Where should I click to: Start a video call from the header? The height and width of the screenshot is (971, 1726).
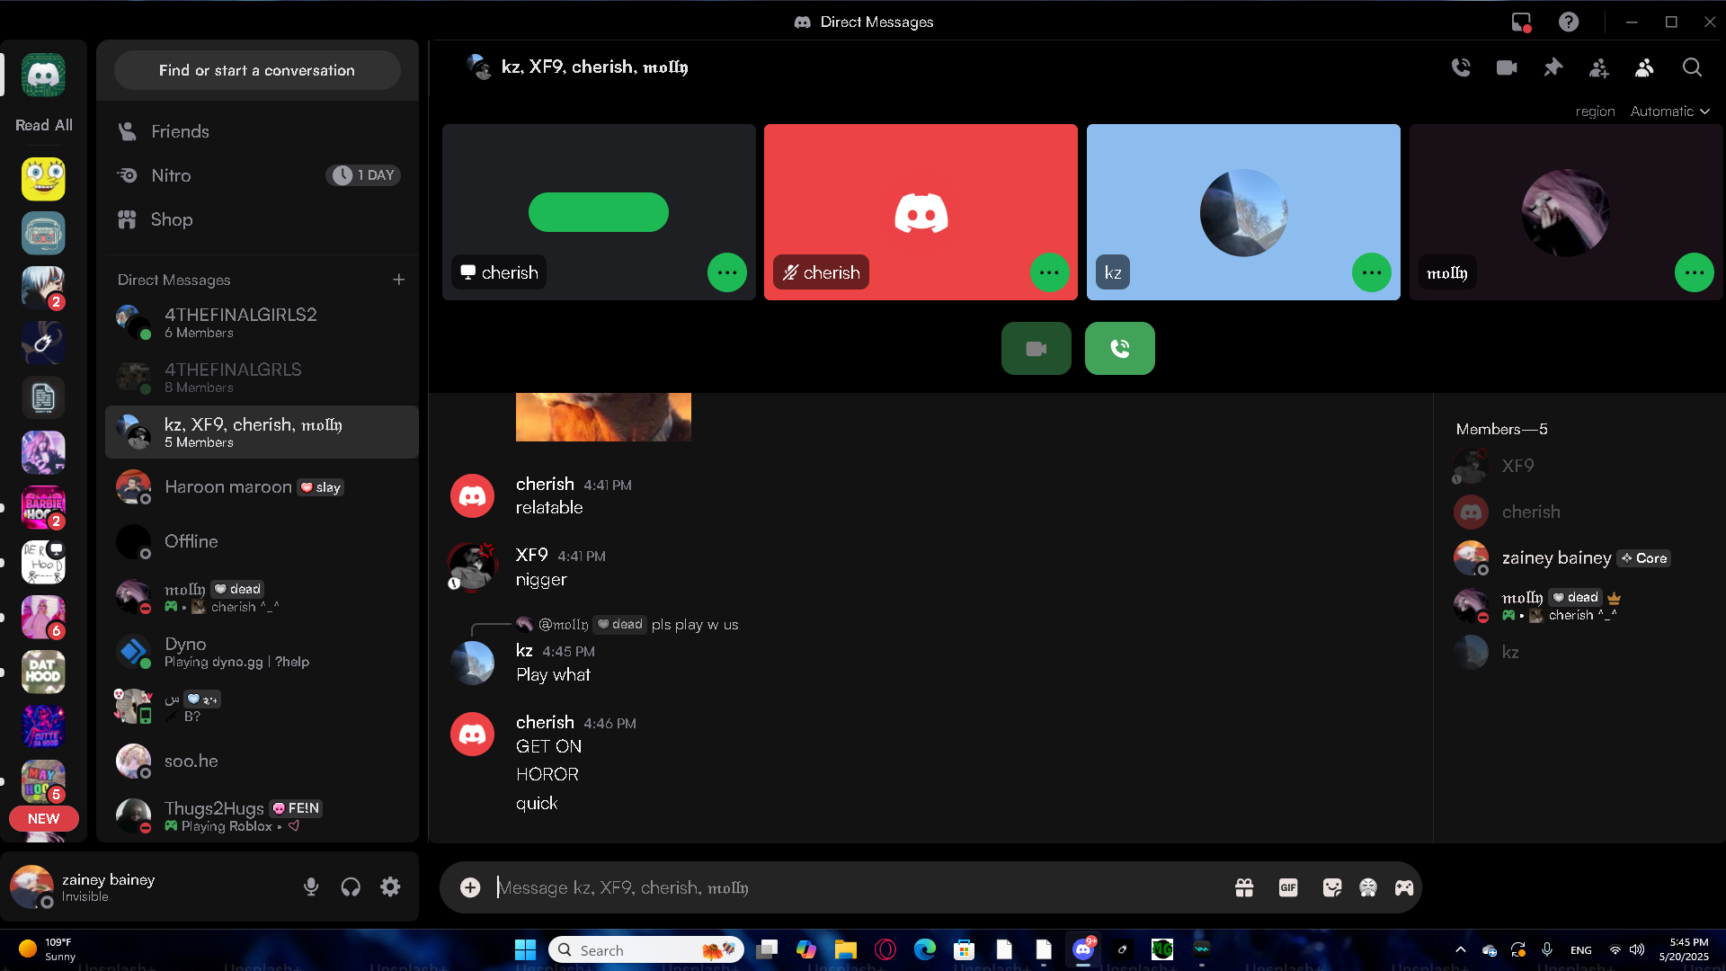coord(1507,67)
